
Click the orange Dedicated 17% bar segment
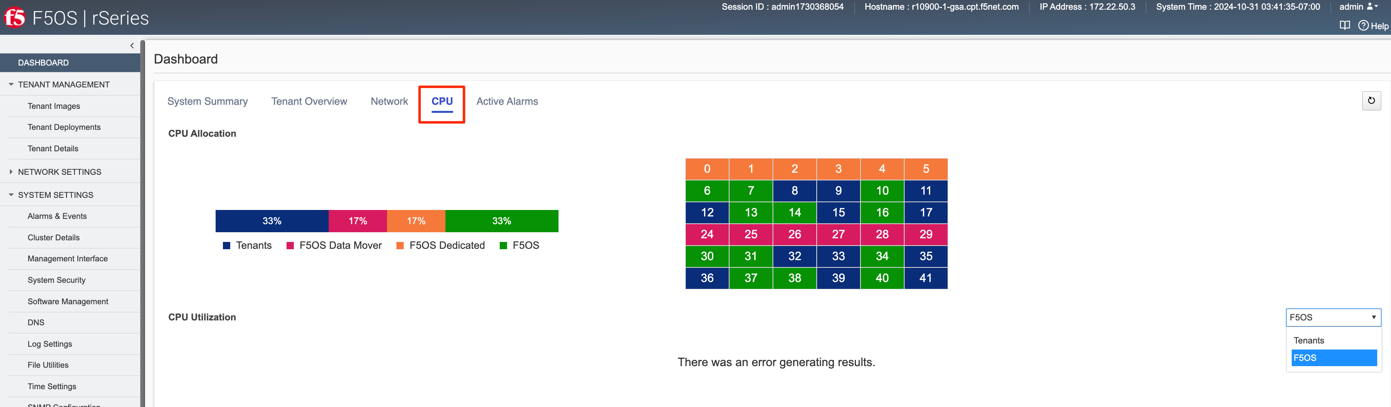click(x=416, y=221)
